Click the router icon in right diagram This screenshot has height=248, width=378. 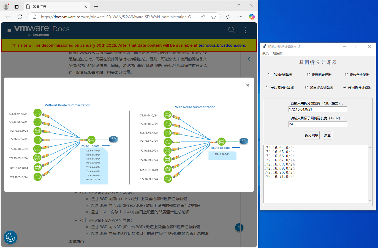coord(244,141)
